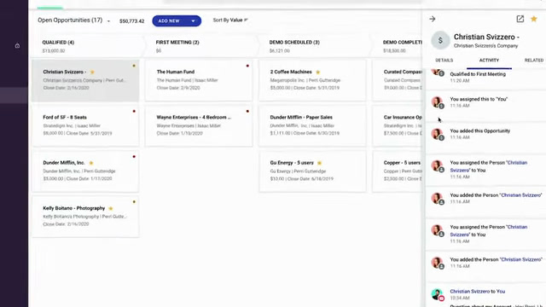Click the status dot on Wayne Enterprises card
The image size is (546, 307).
(x=247, y=112)
